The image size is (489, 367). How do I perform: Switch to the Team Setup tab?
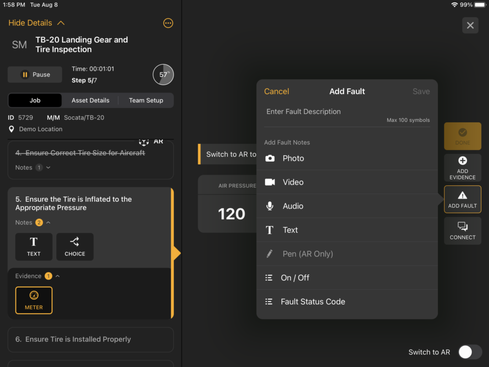pyautogui.click(x=146, y=100)
